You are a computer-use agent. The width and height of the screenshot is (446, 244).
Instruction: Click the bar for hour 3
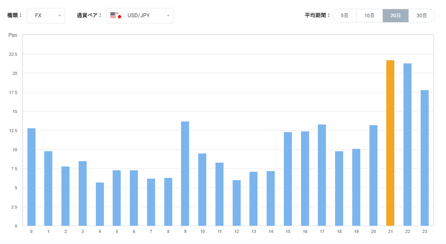[x=83, y=193]
